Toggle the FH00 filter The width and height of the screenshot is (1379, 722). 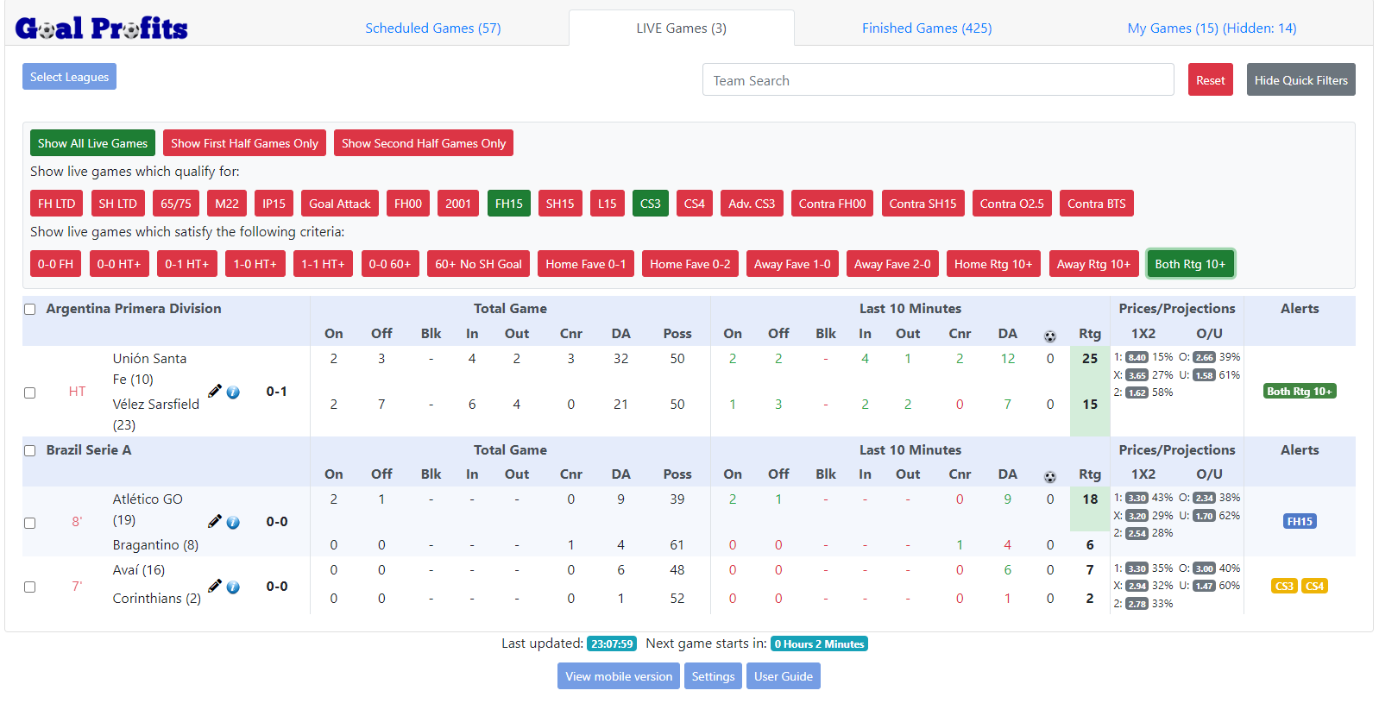[x=408, y=204]
